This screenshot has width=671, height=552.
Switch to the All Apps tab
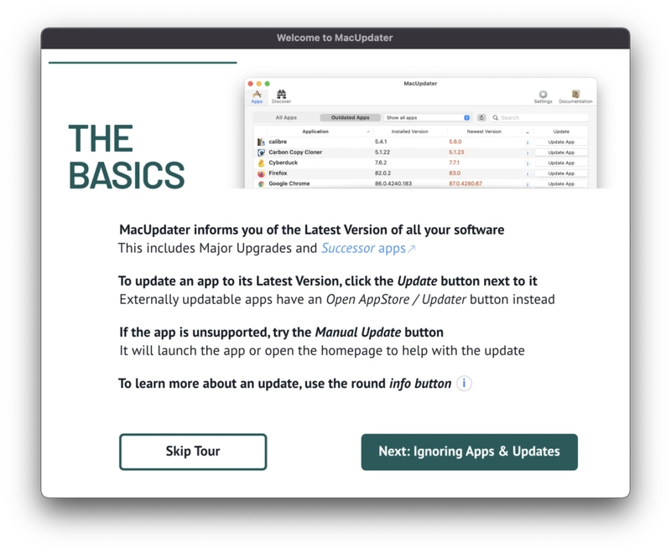click(286, 117)
